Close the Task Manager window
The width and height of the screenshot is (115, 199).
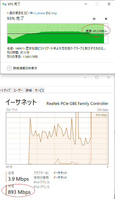point(109,77)
